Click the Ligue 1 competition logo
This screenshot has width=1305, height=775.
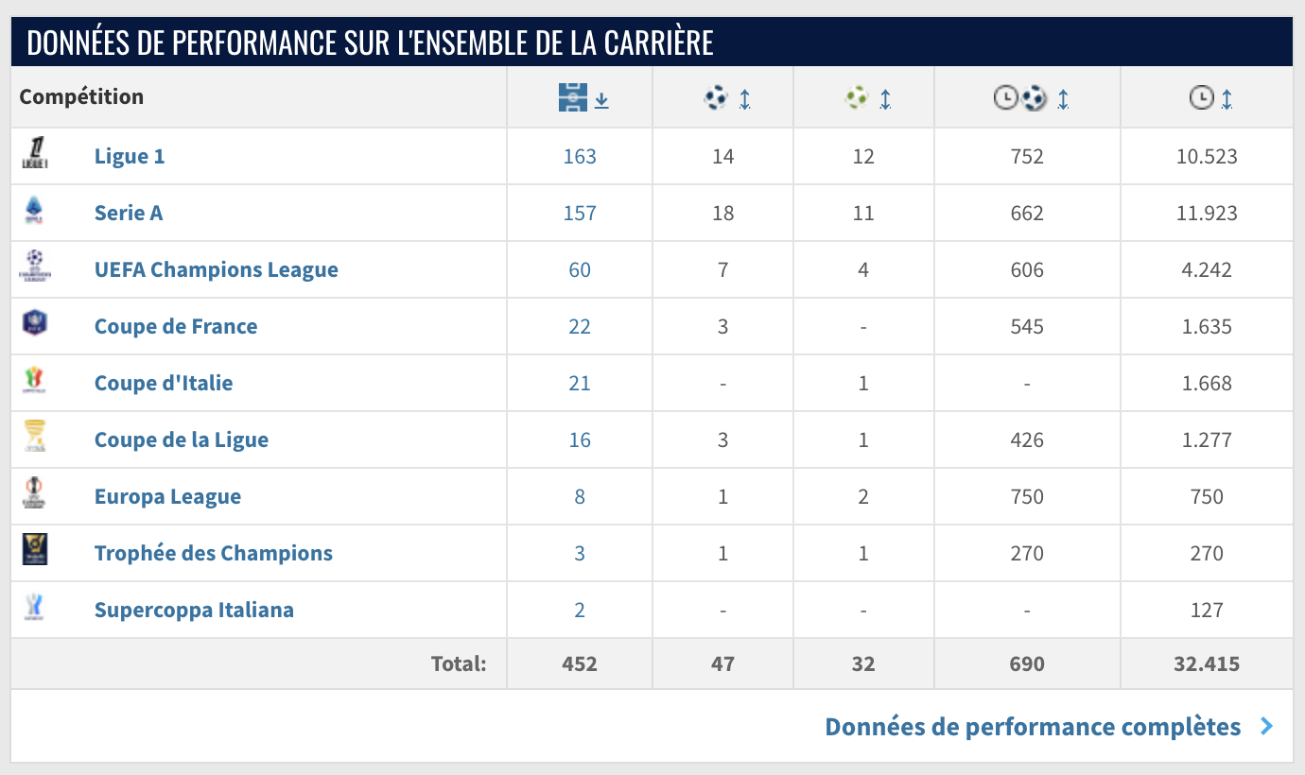pyautogui.click(x=35, y=154)
